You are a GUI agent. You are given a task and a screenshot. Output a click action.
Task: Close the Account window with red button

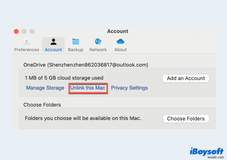[x=16, y=31]
